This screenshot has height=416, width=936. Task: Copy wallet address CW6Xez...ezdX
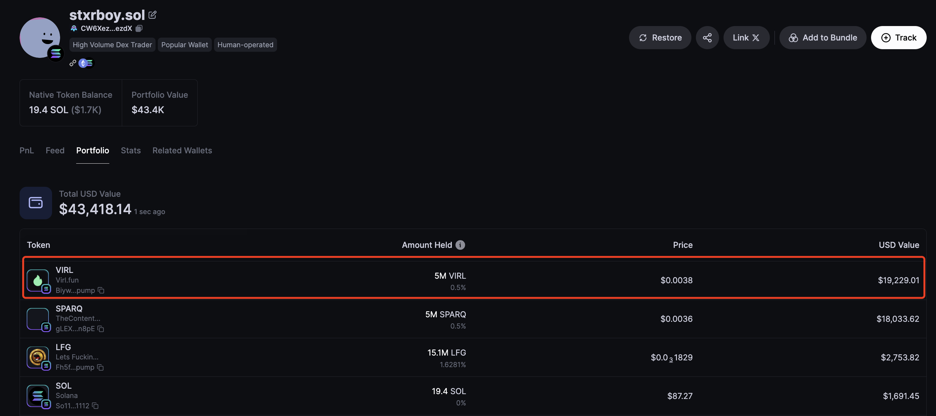coord(139,28)
